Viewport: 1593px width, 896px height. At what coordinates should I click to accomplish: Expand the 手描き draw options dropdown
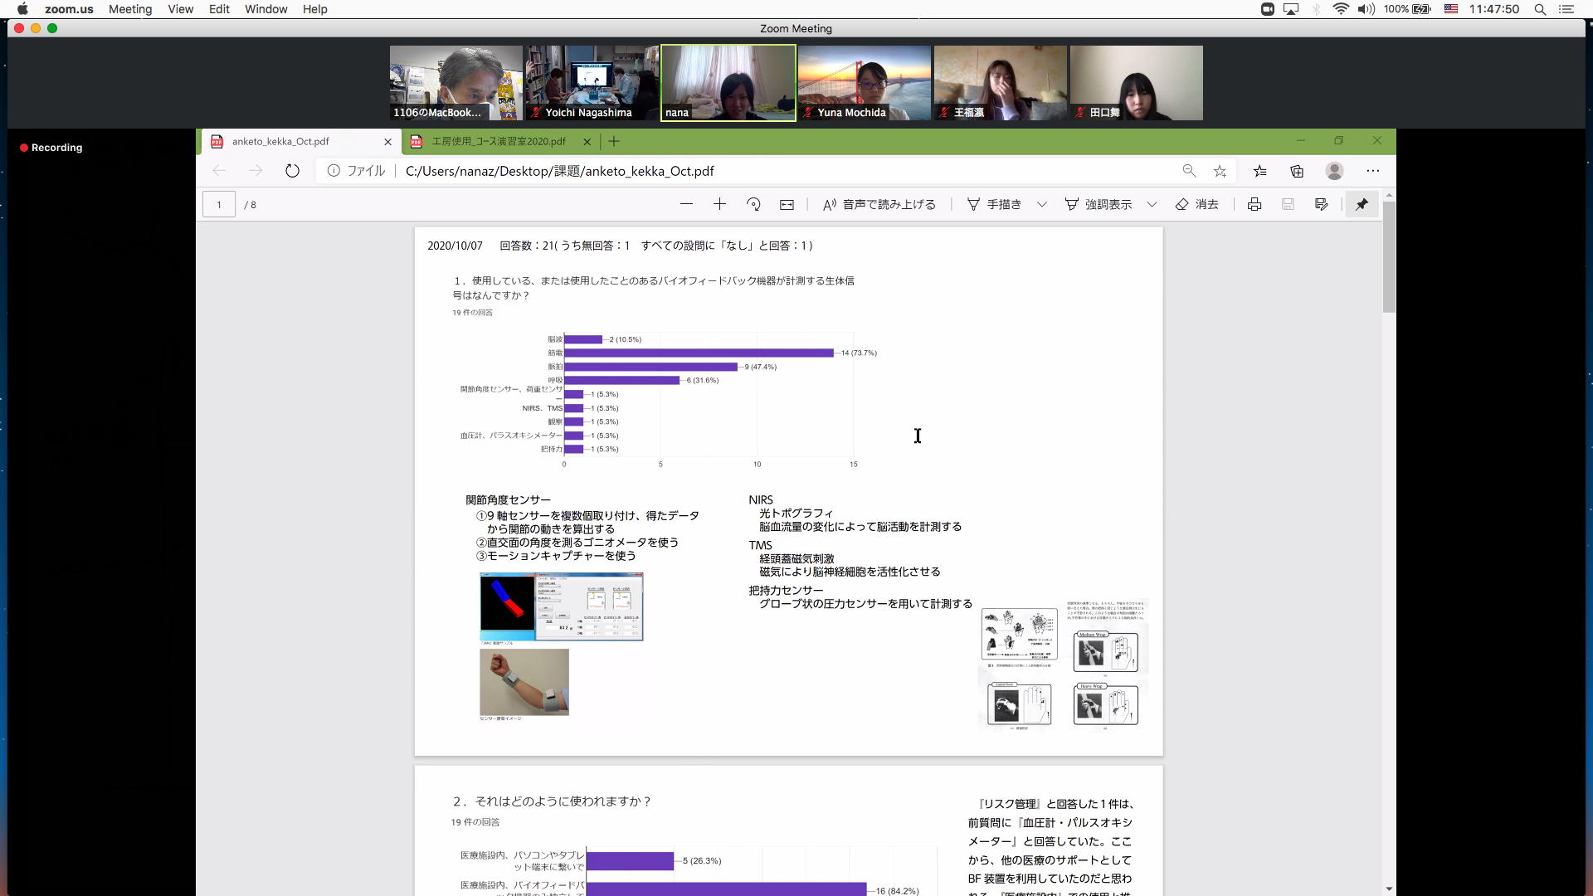[x=1041, y=204]
